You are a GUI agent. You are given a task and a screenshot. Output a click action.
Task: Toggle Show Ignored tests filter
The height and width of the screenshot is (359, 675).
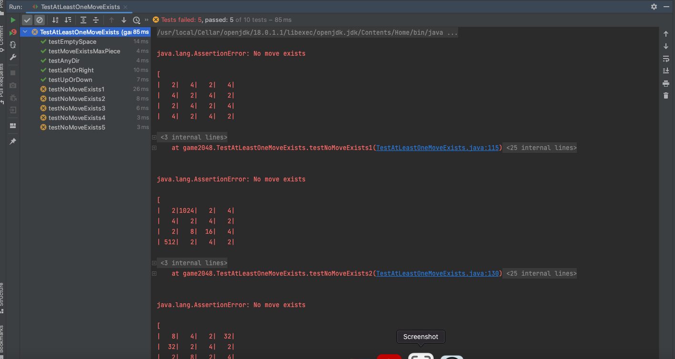click(40, 20)
